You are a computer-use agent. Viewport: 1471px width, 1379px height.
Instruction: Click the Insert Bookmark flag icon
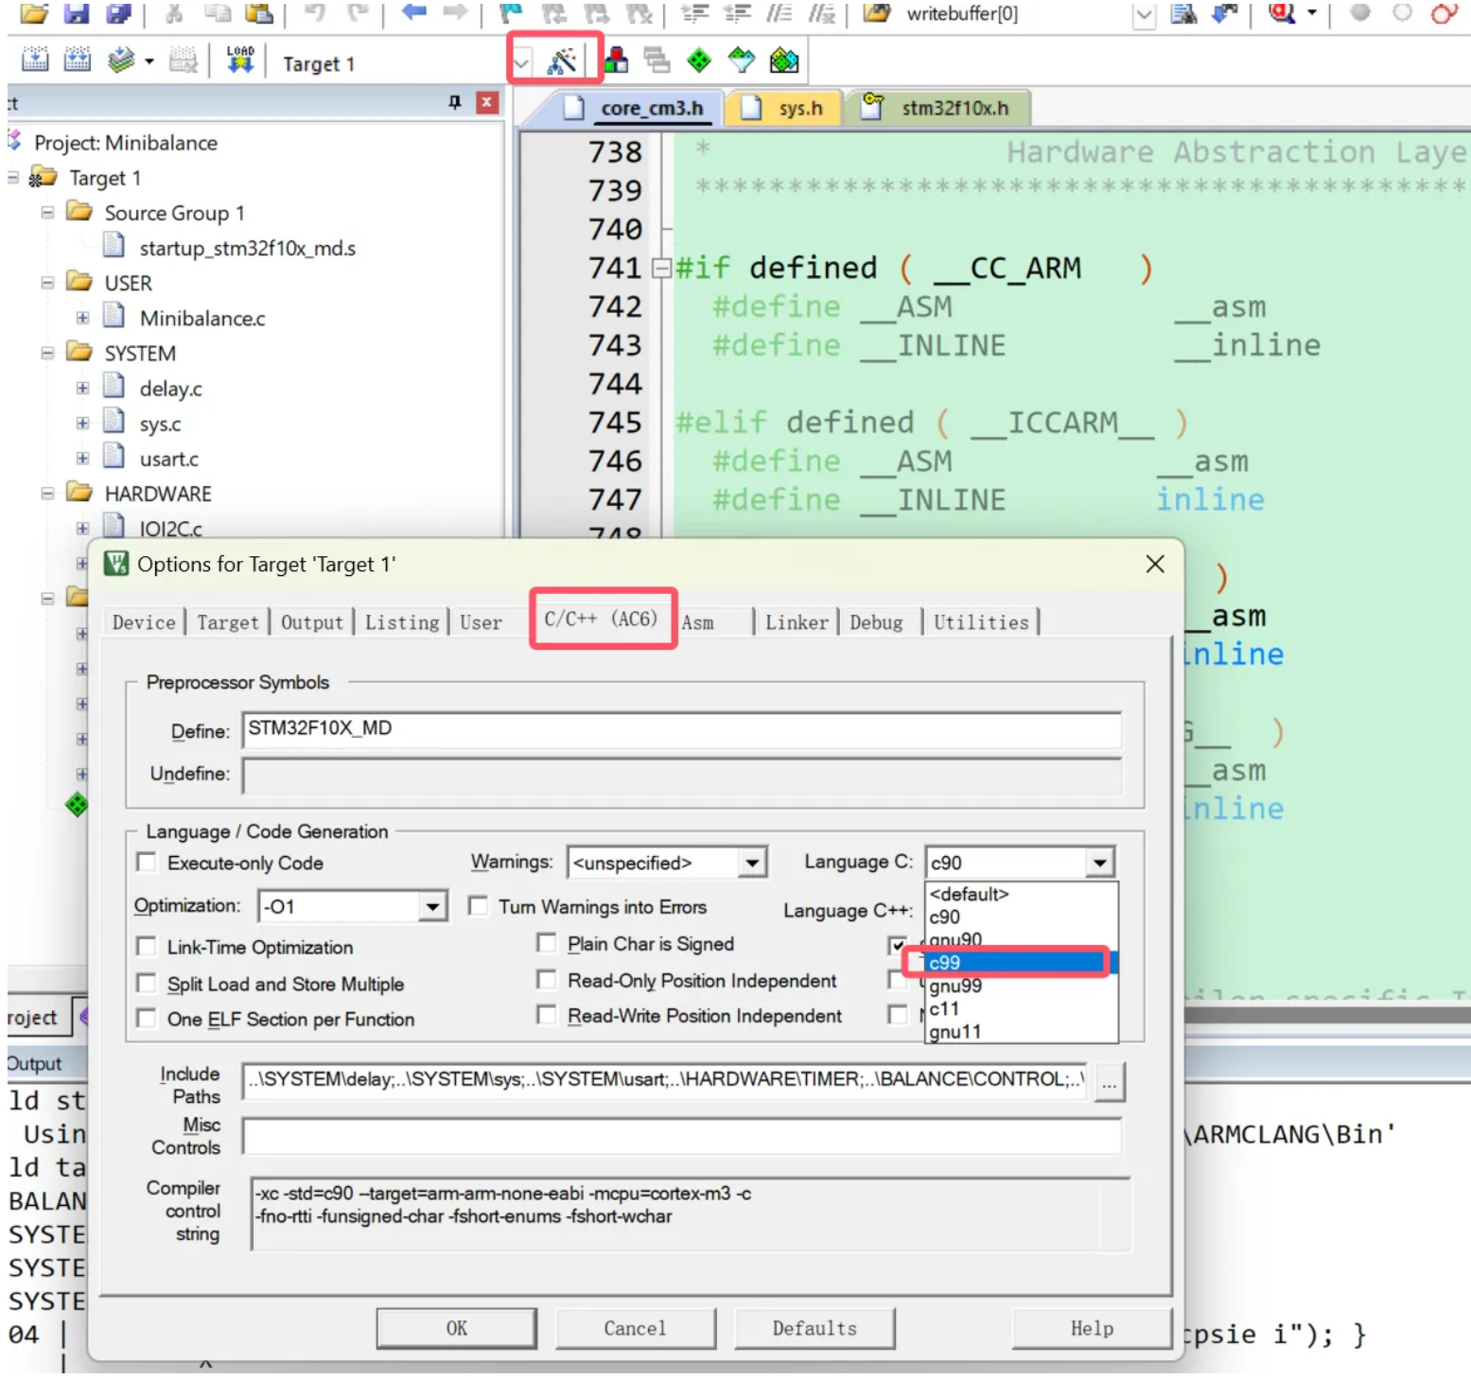coord(511,13)
